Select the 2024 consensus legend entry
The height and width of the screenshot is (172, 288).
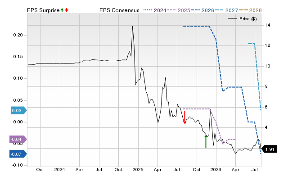point(155,10)
